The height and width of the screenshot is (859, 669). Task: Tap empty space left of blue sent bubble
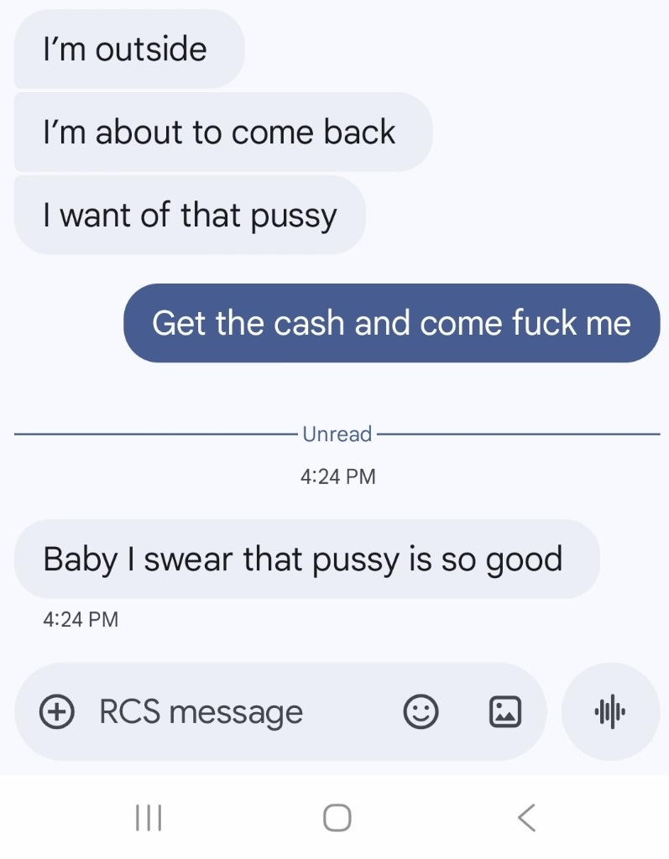coord(65,323)
